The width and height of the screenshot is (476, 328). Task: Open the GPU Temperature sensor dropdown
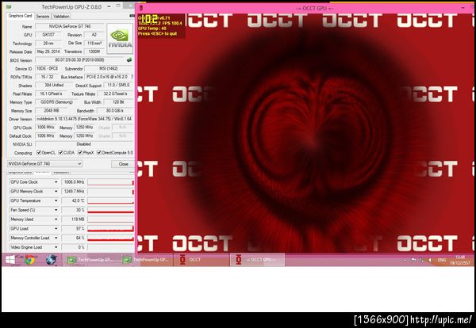click(x=56, y=200)
